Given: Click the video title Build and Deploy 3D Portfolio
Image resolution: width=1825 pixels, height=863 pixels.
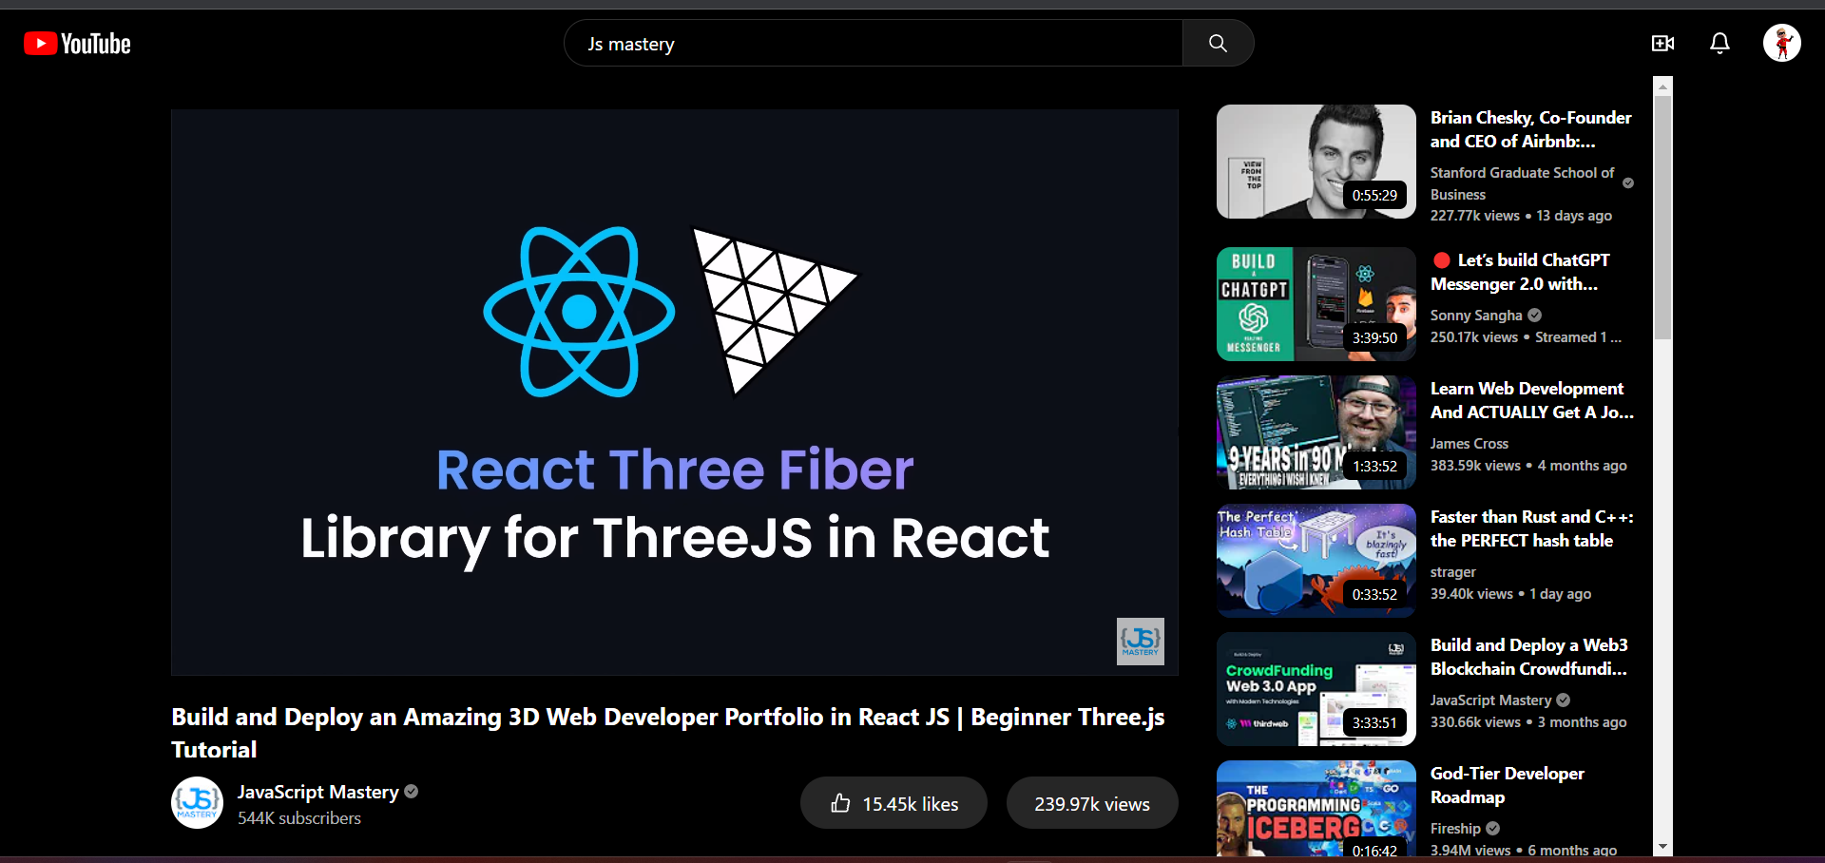Looking at the screenshot, I should pos(668,733).
